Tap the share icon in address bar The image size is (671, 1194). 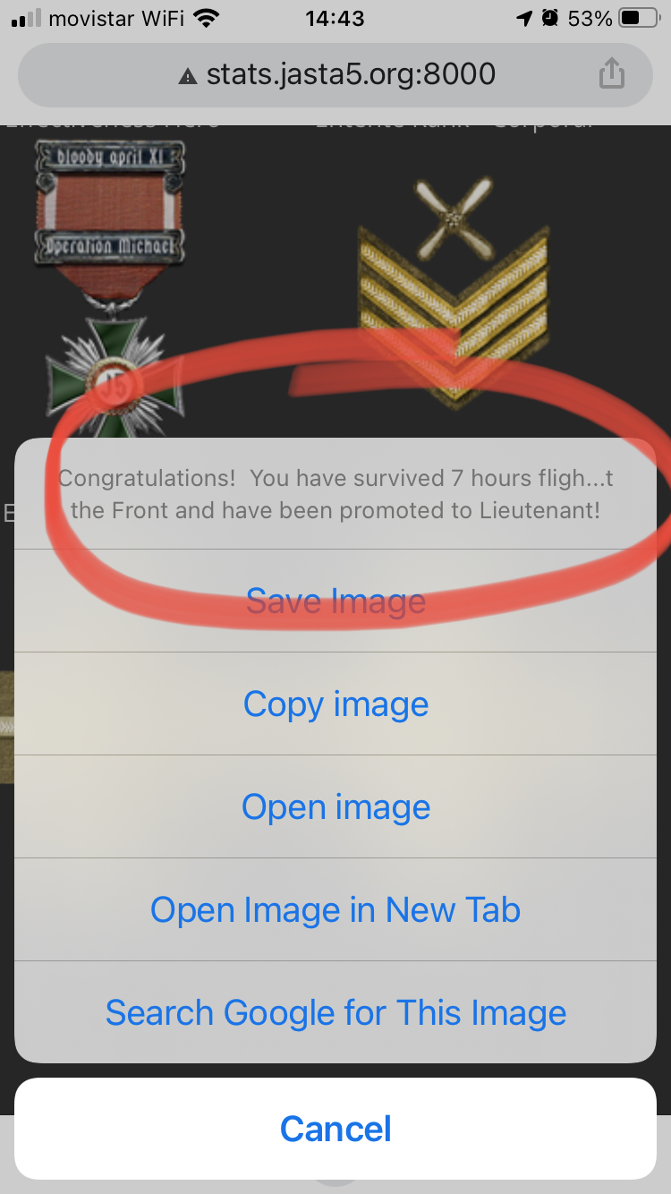[611, 73]
